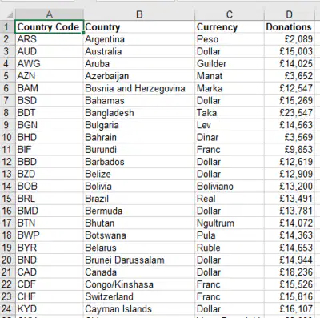320x318 pixels.
Task: Click the Select All corner triangle
Action: (8, 14)
